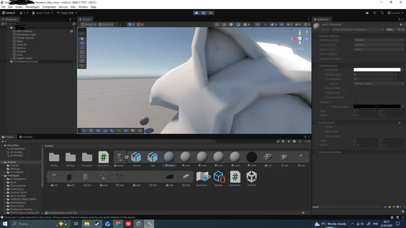Click the shader Edit button
The width and height of the screenshot is (406, 228).
390,29
